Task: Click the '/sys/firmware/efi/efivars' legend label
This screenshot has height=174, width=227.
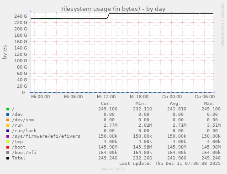Action: tap(46, 136)
